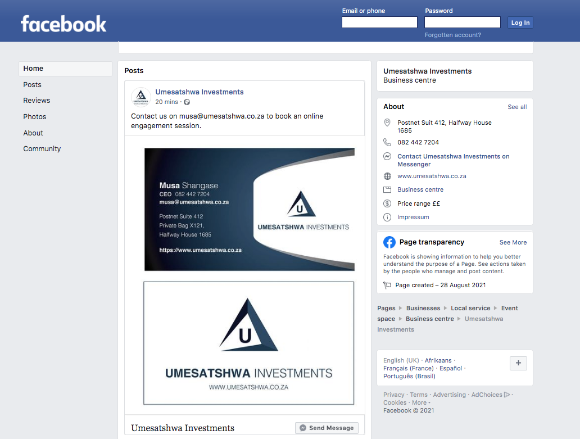Click the Advertising footer link
The width and height of the screenshot is (580, 439).
tap(450, 395)
